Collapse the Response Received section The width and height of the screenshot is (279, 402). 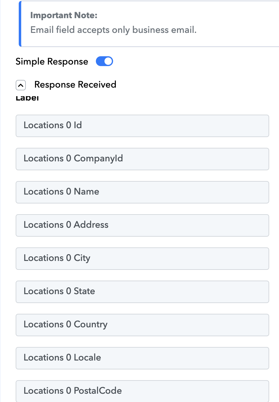[x=21, y=85]
